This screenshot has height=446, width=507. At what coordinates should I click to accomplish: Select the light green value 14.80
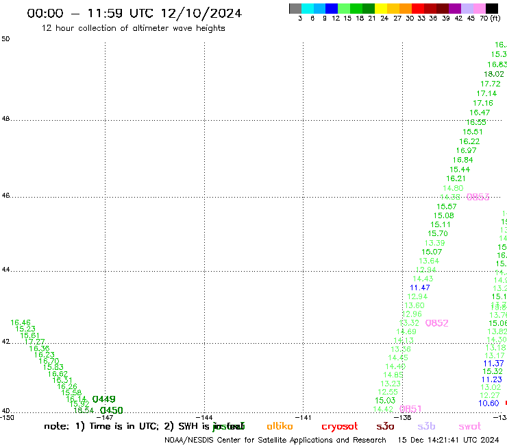(x=453, y=188)
